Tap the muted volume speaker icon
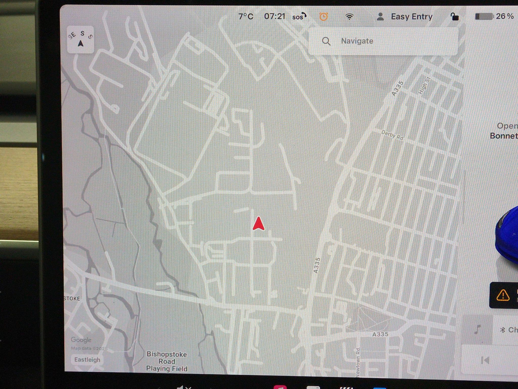Screen dimensions: 518x389 point(184,387)
